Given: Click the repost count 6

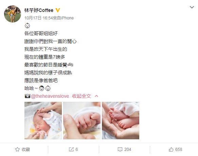Looking at the screenshot, I should pos(77,150).
